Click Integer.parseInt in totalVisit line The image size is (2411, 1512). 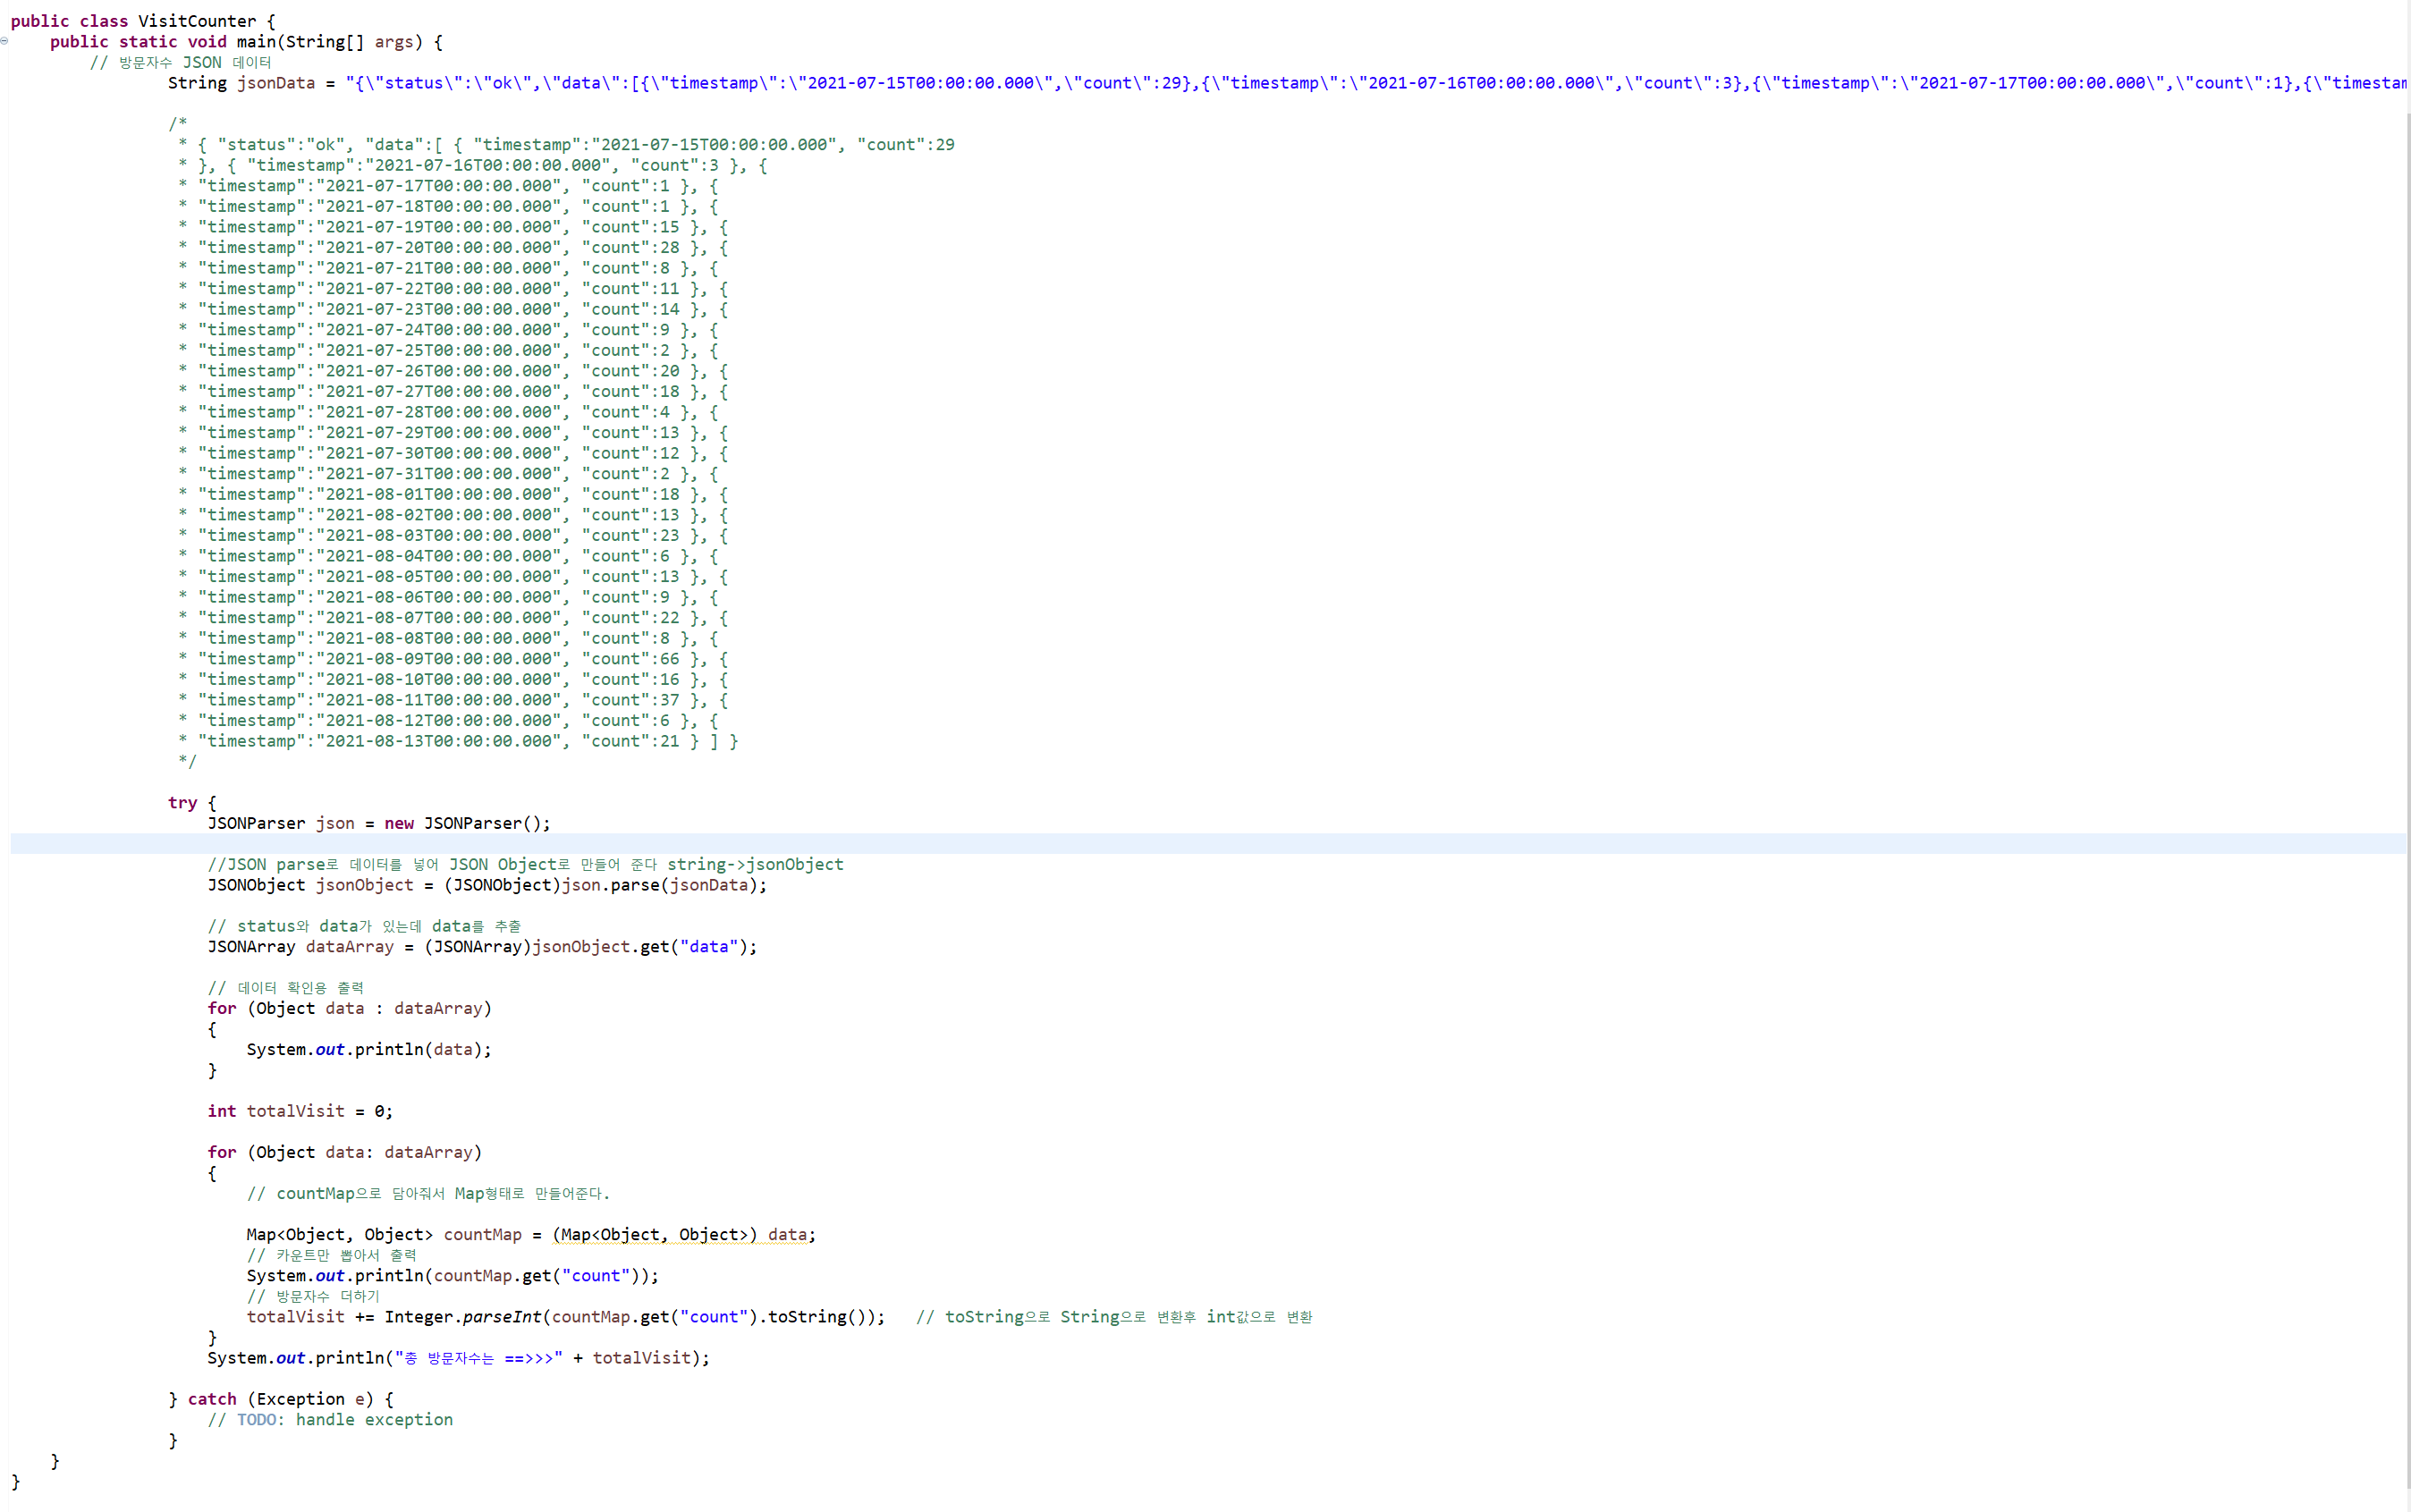tap(462, 1317)
